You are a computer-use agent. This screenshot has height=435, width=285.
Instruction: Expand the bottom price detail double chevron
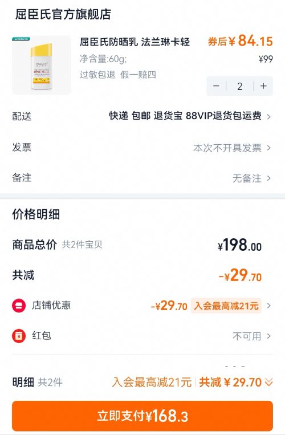coord(268,382)
